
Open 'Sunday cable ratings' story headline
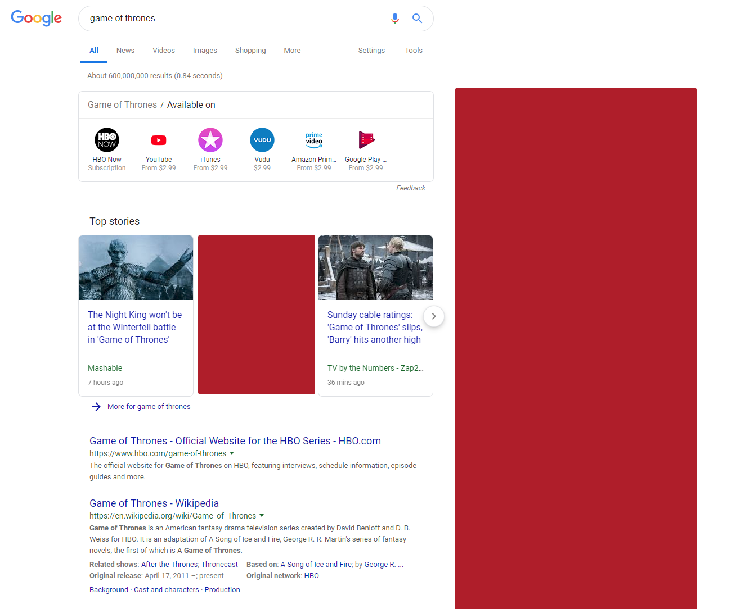(375, 327)
